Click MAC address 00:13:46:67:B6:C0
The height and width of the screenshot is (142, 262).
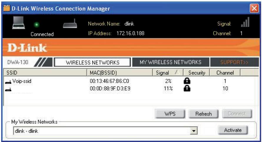coord(110,81)
